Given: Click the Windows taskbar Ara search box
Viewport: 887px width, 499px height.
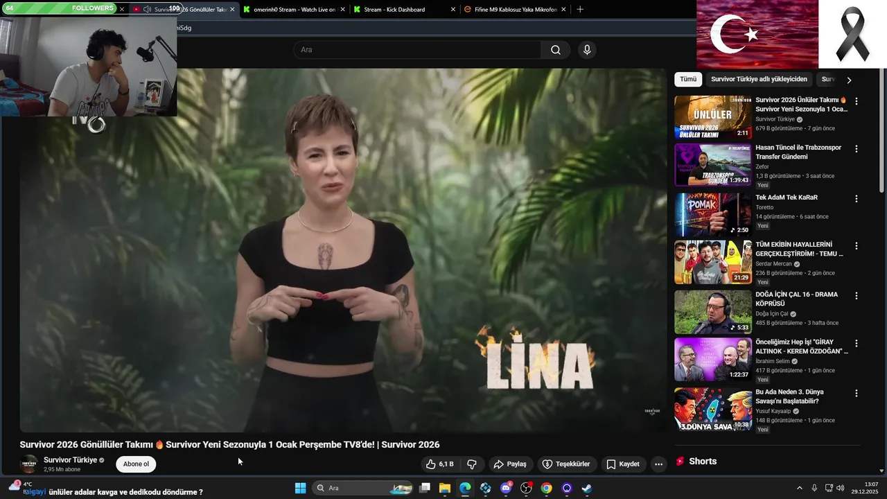Looking at the screenshot, I should (x=363, y=488).
